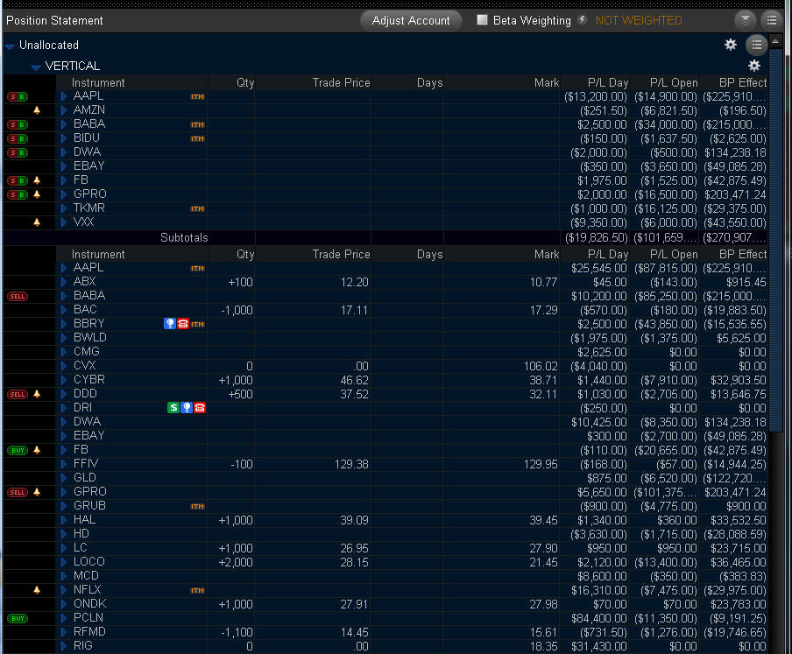Click the red SELL tag beside DDD
792x654 pixels.
pyautogui.click(x=18, y=394)
